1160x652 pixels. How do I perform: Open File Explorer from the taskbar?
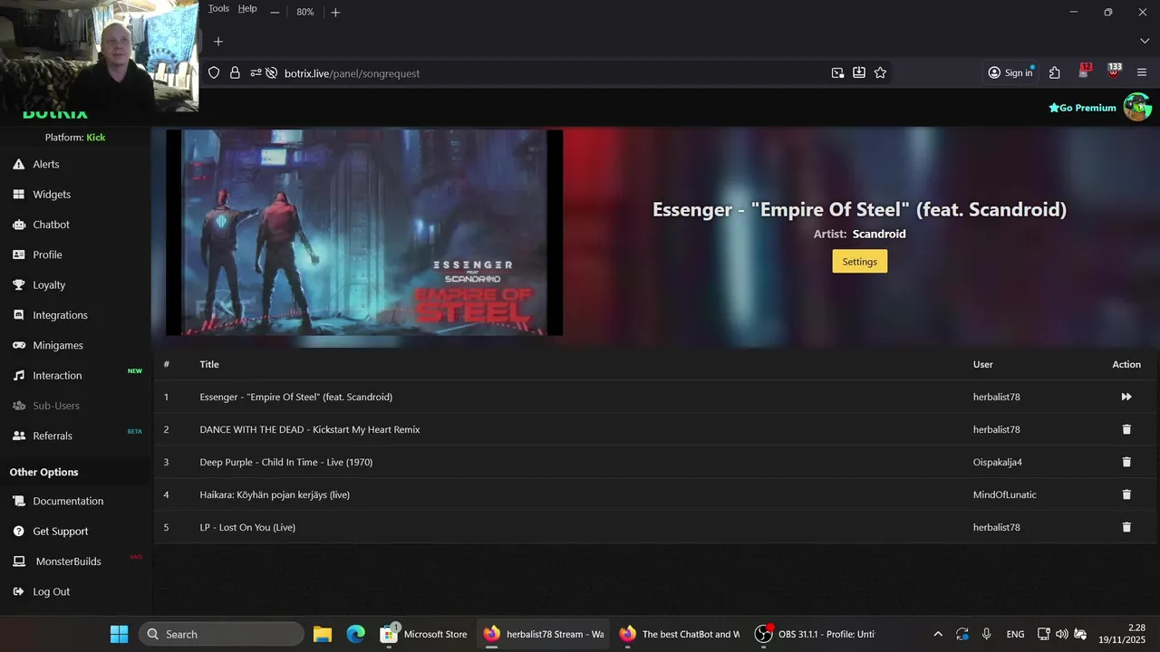click(323, 634)
